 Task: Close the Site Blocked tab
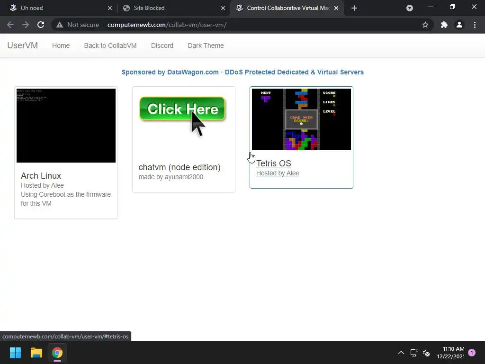pyautogui.click(x=223, y=8)
